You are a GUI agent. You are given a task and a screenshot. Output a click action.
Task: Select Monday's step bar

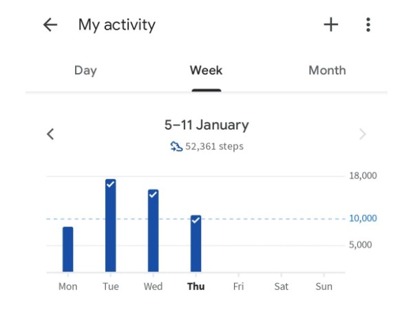click(68, 249)
